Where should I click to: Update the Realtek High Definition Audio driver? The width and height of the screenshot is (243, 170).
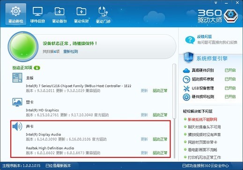coord(144,153)
